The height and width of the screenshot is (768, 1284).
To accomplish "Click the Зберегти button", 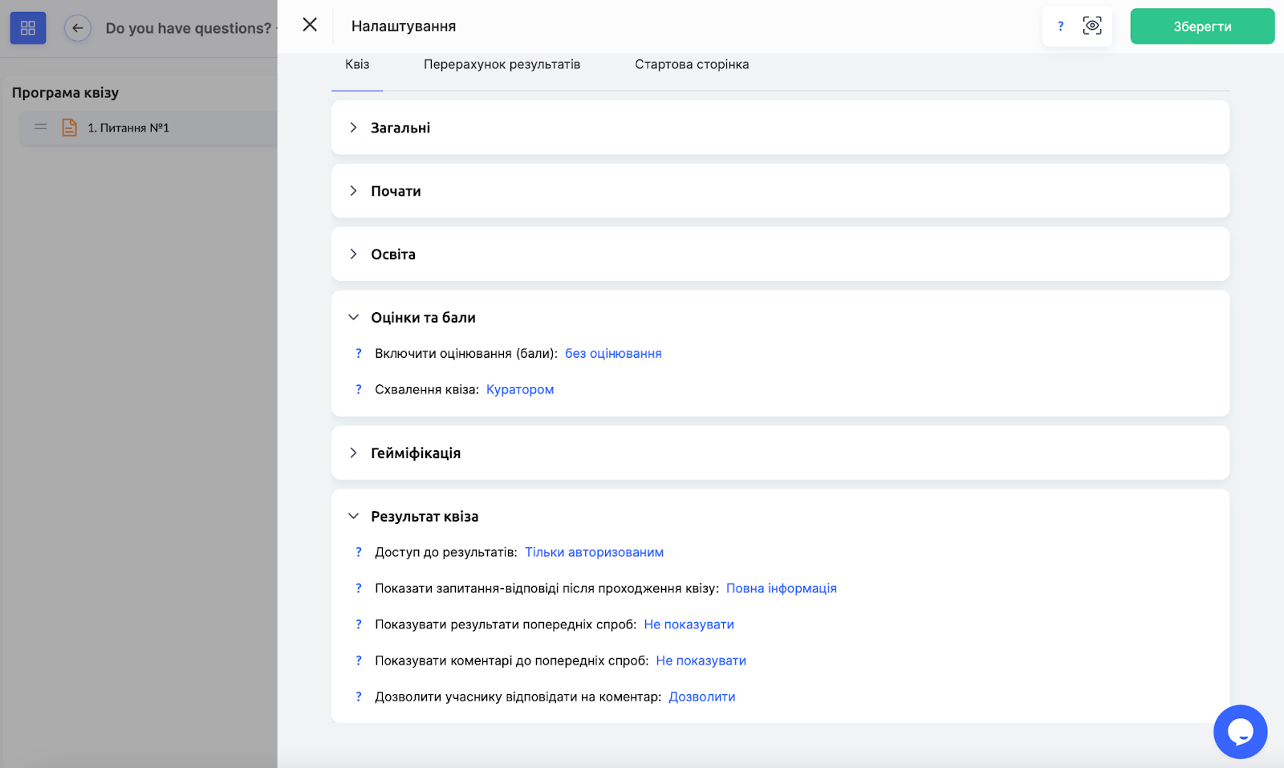I will pos(1201,26).
